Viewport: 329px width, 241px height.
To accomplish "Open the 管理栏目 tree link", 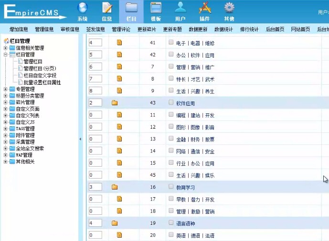I will [33, 61].
